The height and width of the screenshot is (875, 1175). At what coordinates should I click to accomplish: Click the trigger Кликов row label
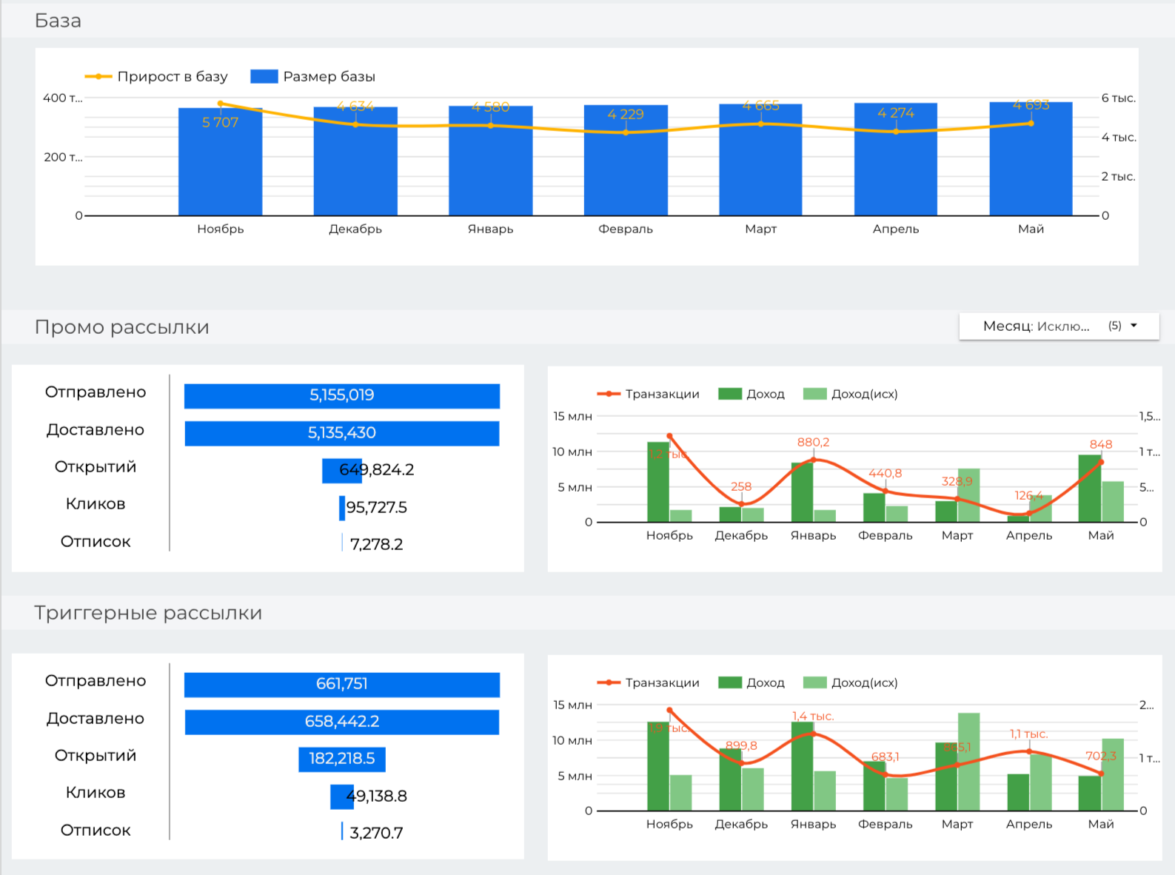[96, 792]
